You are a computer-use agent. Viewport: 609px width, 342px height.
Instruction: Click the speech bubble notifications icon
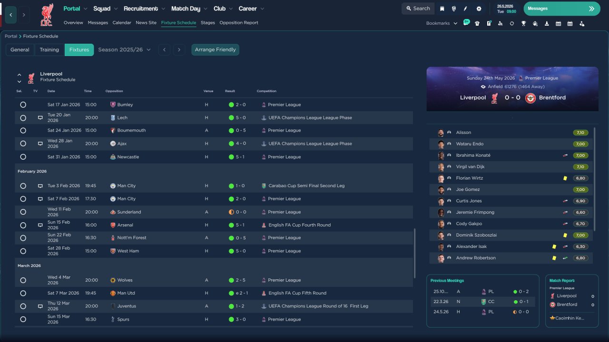point(466,23)
